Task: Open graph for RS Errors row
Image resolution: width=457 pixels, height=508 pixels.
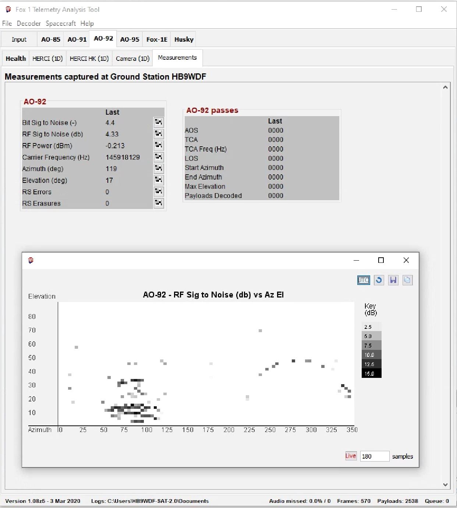Action: click(x=159, y=191)
